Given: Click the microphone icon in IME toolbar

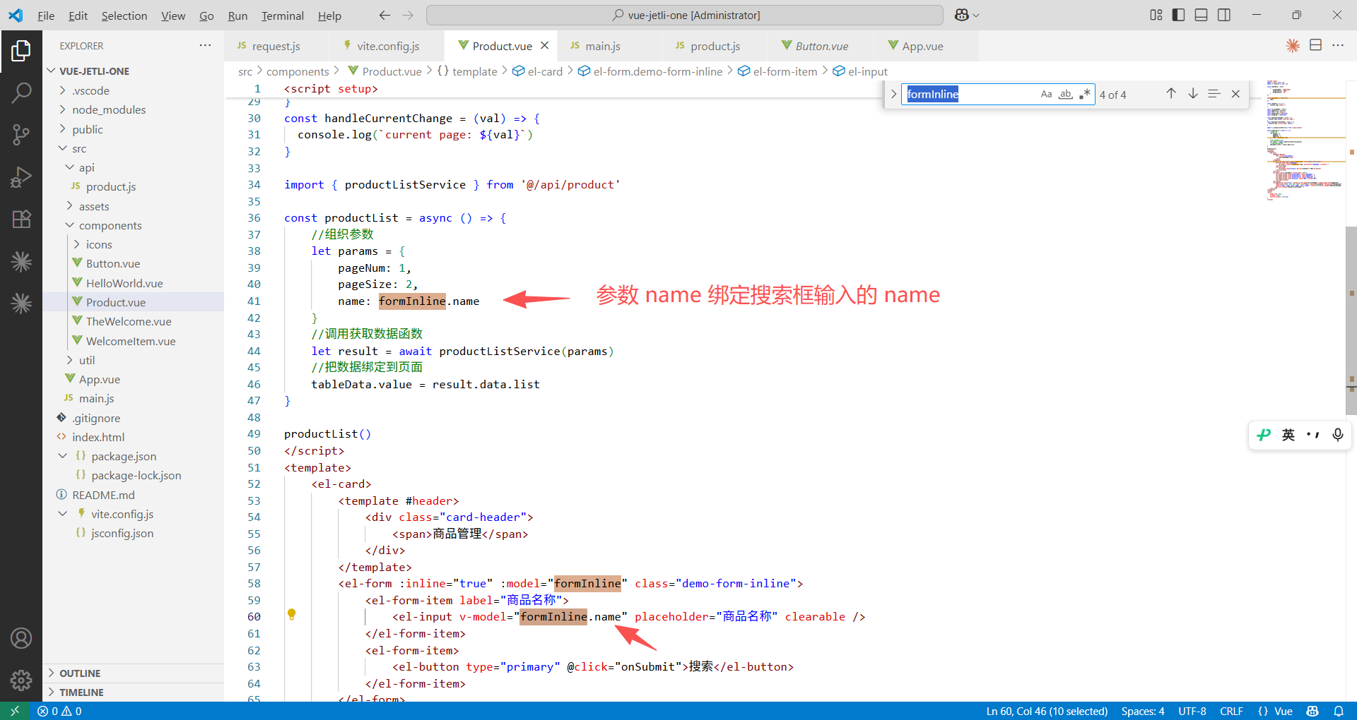Looking at the screenshot, I should tap(1337, 435).
